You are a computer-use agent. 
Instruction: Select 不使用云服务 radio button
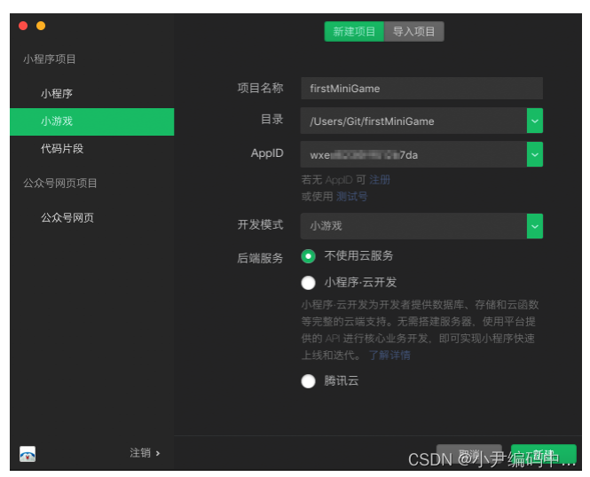(308, 256)
